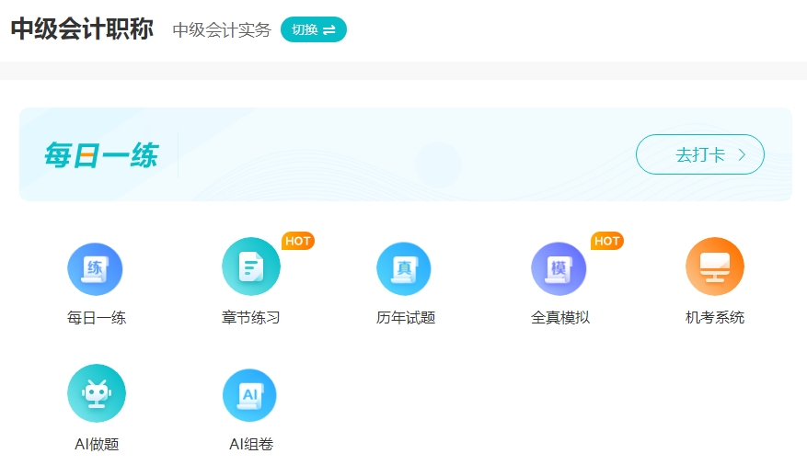Open the 历年试题 past exams icon
This screenshot has height=465, width=807.
(404, 268)
